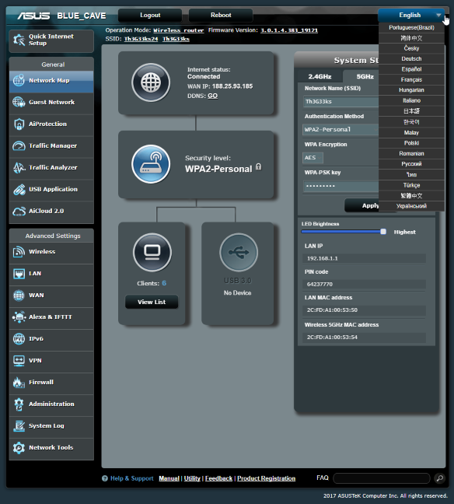Click the WPA-PSK key password field
The height and width of the screenshot is (504, 454).
coord(341,186)
